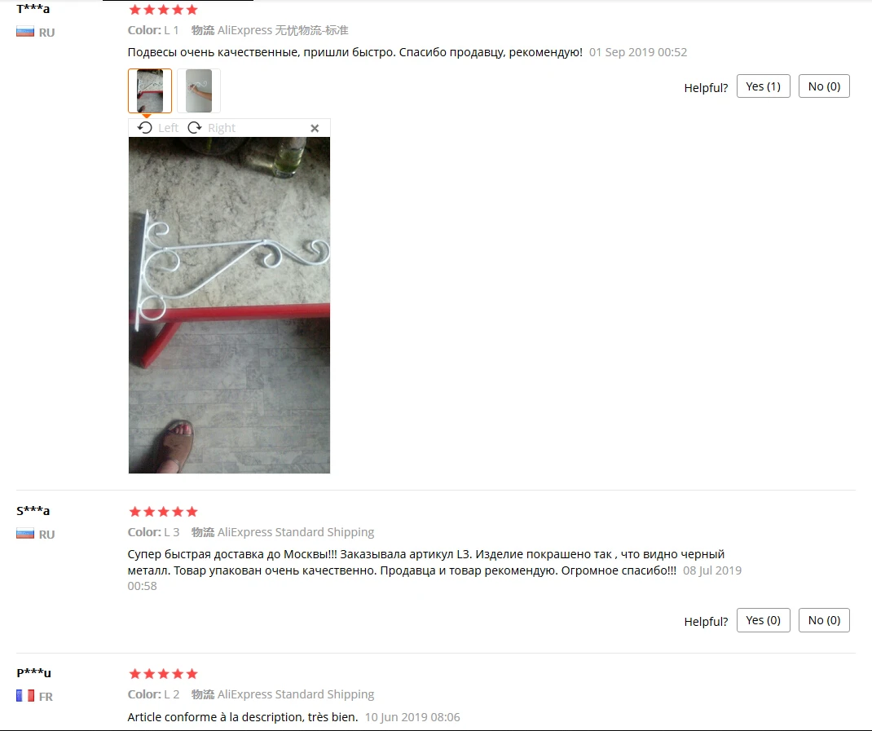This screenshot has height=731, width=872.
Task: Close the expanded review photo
Action: pos(315,129)
